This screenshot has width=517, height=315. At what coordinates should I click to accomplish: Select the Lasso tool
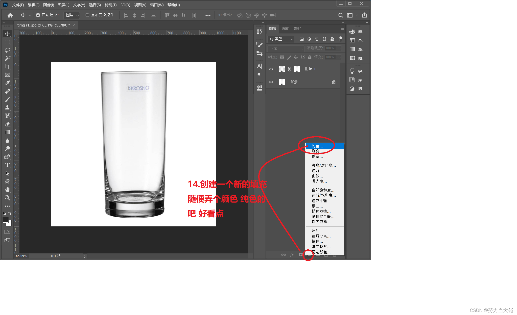pos(7,50)
